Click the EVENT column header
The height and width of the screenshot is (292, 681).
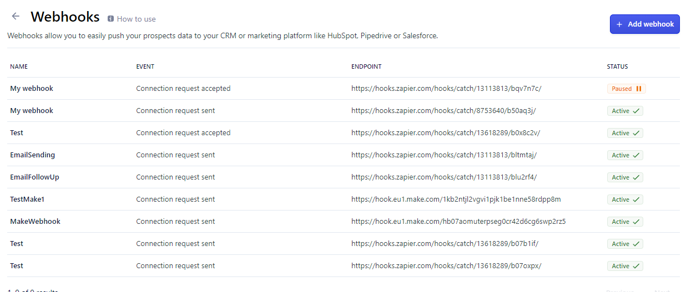pos(145,66)
